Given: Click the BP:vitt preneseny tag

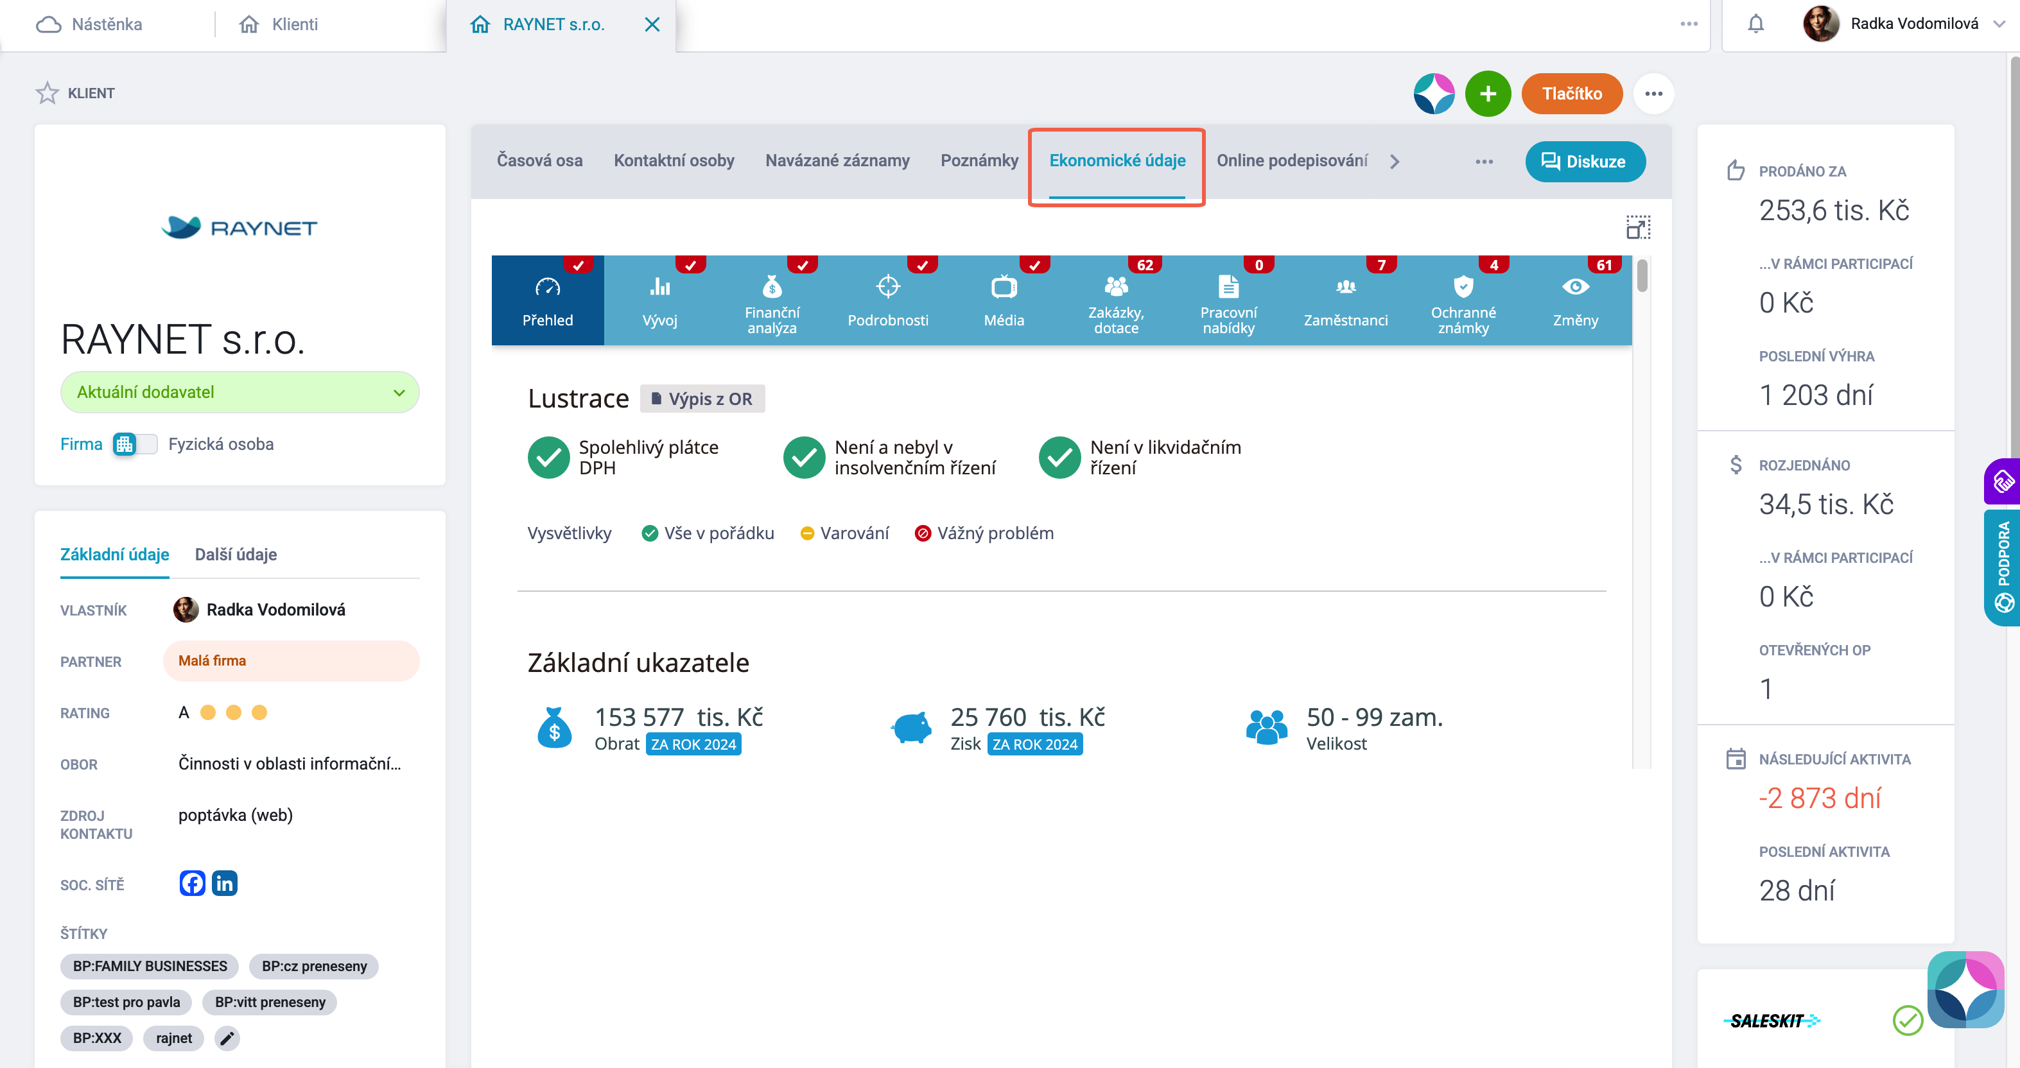Looking at the screenshot, I should [x=270, y=1002].
